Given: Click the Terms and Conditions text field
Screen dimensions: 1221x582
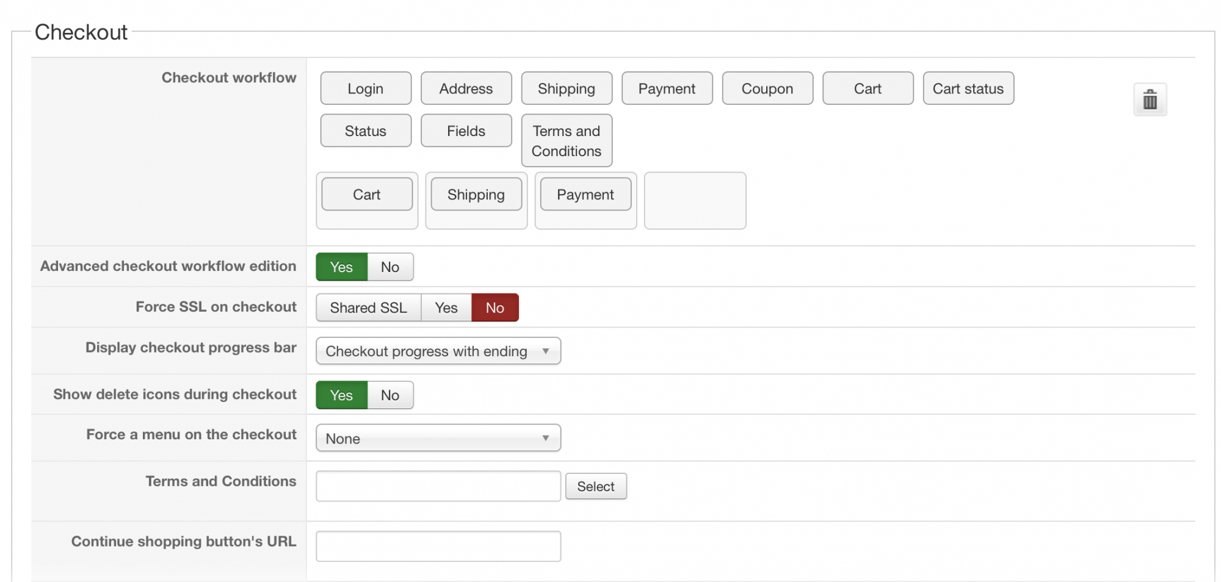Looking at the screenshot, I should click(x=438, y=486).
